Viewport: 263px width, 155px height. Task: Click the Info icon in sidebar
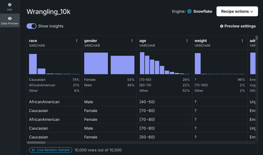click(x=10, y=5)
